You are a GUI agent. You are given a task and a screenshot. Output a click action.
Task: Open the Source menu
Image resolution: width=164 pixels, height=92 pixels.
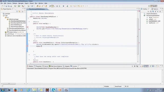[x=9, y=3]
